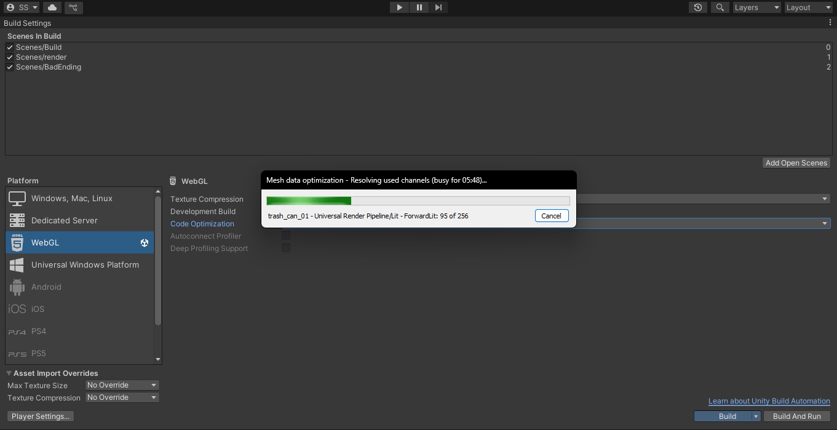The width and height of the screenshot is (837, 430).
Task: Toggle Autoconnect Profiler checkbox
Action: (286, 236)
